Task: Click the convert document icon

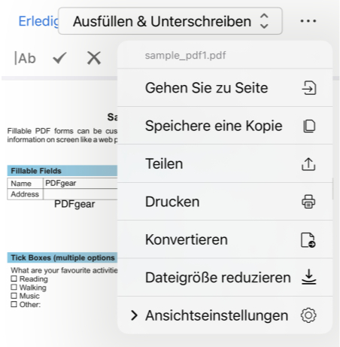Action: tap(308, 240)
